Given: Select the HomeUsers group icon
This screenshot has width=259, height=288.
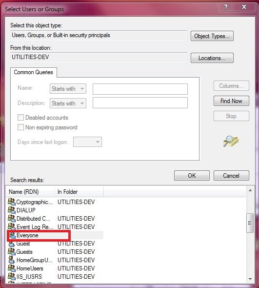Looking at the screenshot, I should (12, 268).
